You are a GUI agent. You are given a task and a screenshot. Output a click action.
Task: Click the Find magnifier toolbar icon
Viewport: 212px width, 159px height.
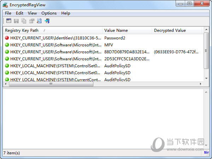pos(39,21)
